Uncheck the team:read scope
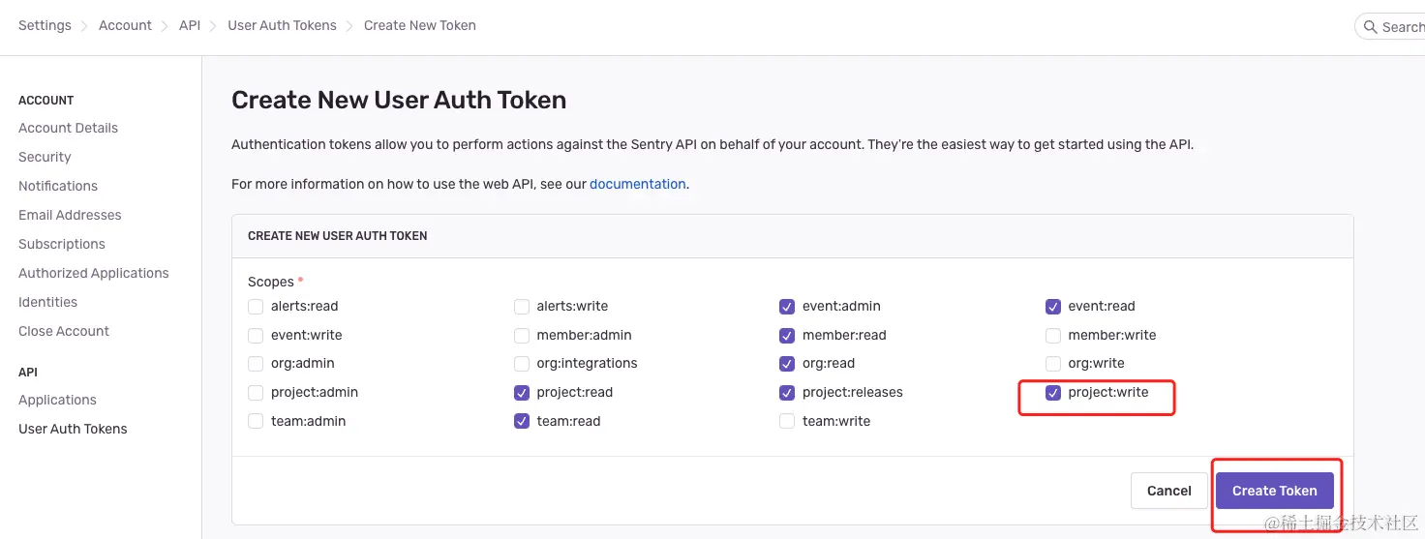1425x539 pixels. [522, 422]
